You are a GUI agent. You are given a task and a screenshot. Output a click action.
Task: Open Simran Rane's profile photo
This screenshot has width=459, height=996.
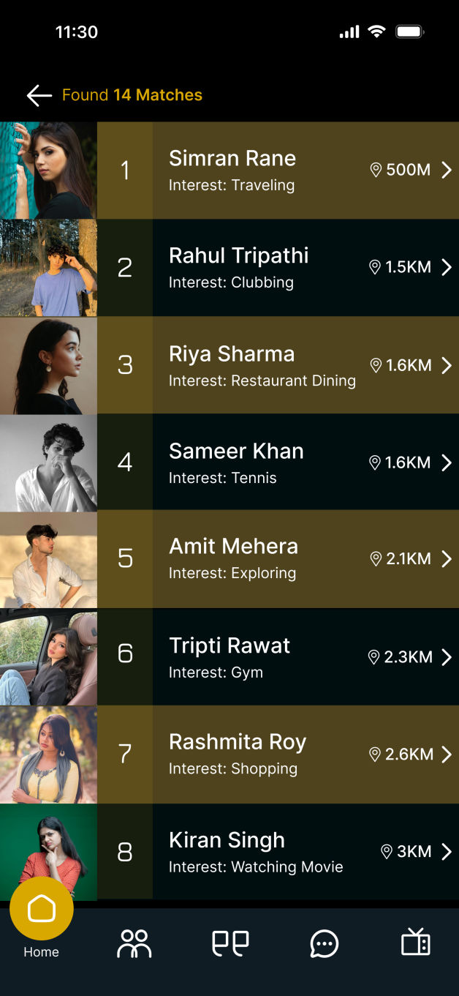pyautogui.click(x=48, y=170)
